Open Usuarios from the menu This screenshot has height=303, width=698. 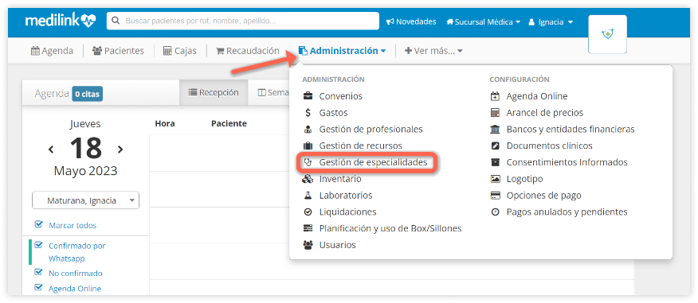pyautogui.click(x=337, y=245)
